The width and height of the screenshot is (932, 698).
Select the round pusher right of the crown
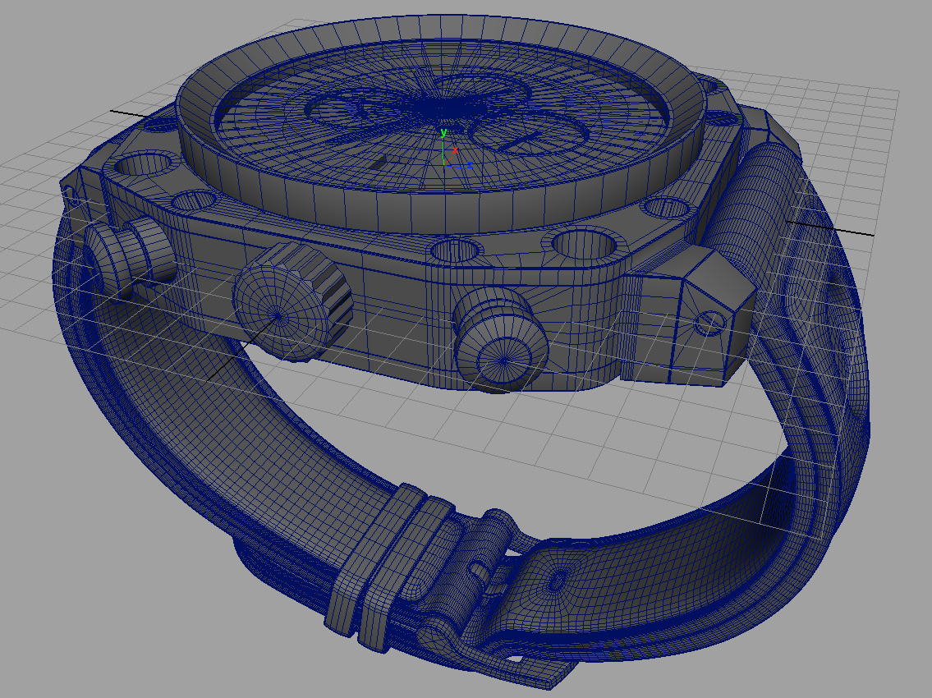[500, 341]
